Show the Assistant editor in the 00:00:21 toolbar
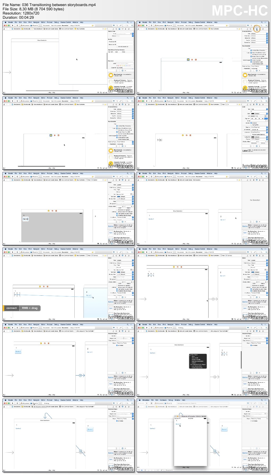The height and width of the screenshot is (475, 271). tap(117, 26)
